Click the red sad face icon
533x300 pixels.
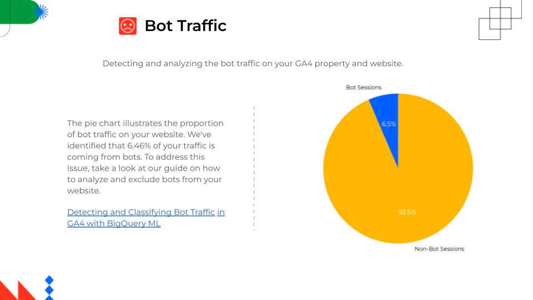click(x=127, y=26)
